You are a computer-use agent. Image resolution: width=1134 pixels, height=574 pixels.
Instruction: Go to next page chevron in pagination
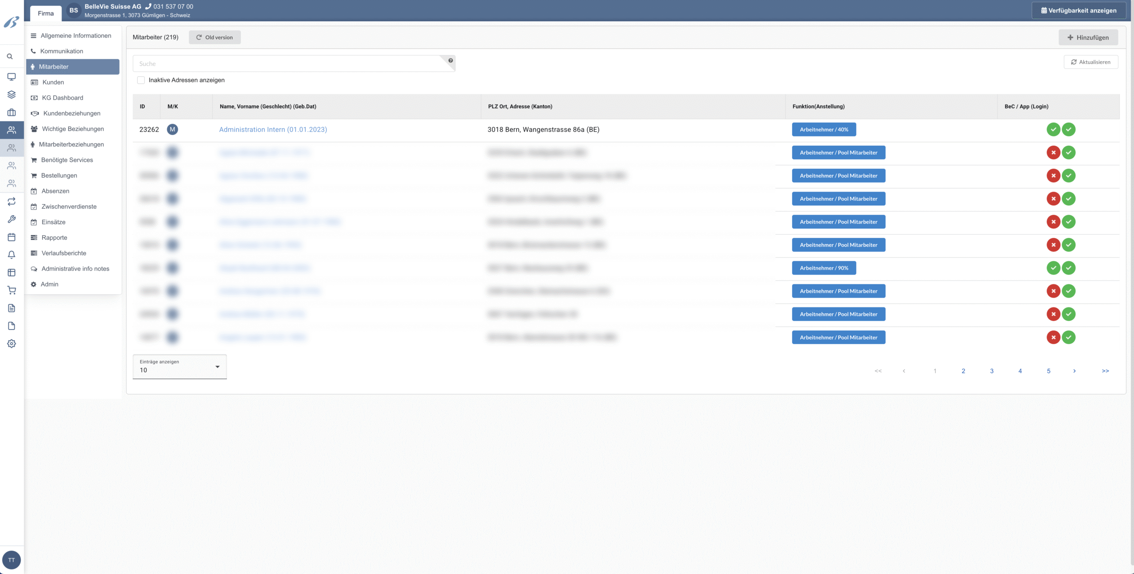click(x=1074, y=371)
